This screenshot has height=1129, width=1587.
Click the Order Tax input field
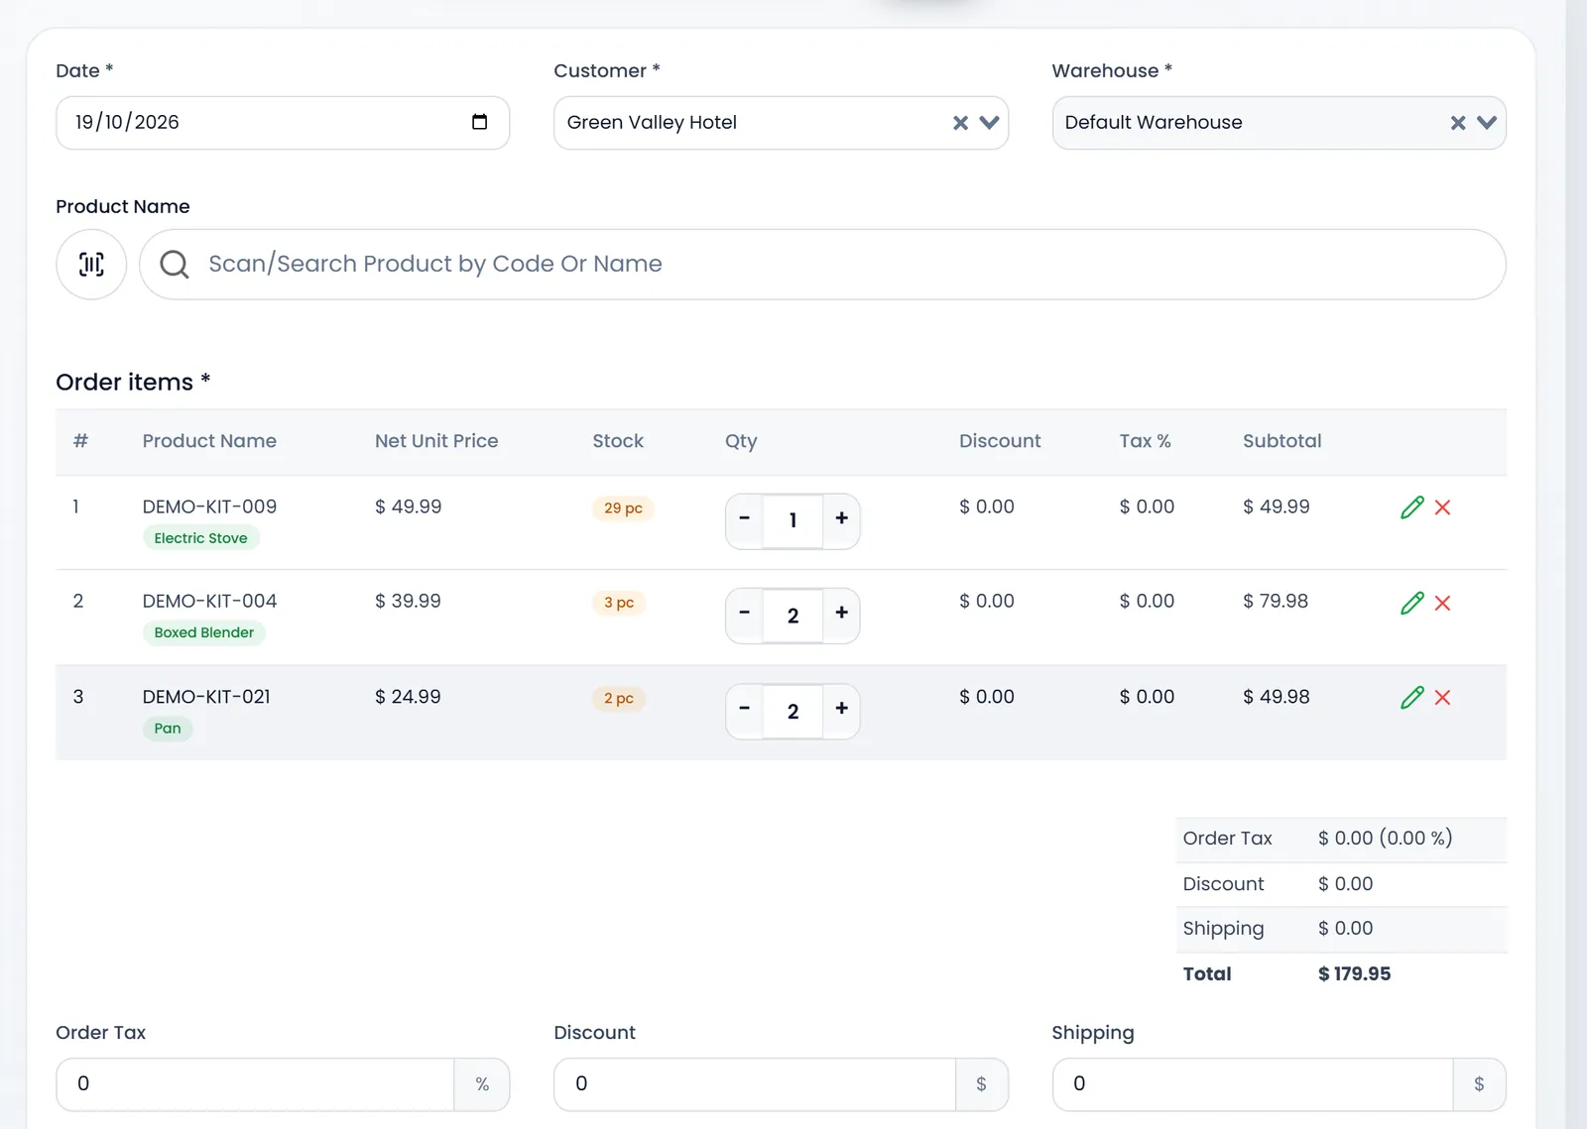pos(255,1084)
